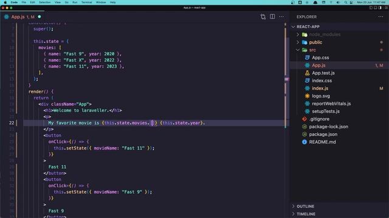Collapse the src folder chevron
This screenshot has height=218, width=389.
[x=298, y=50]
